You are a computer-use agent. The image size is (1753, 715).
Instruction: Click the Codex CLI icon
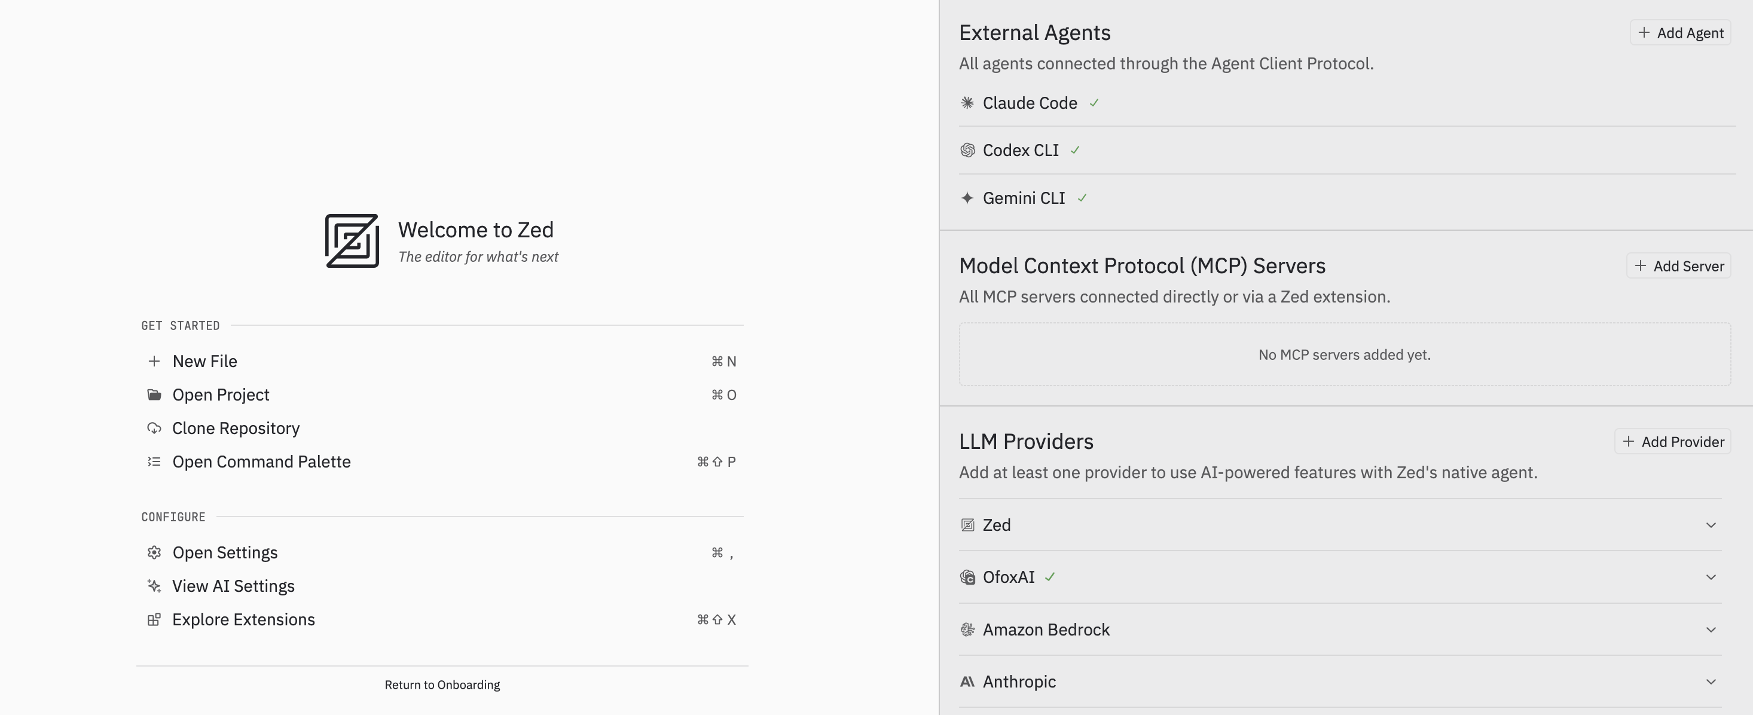(967, 150)
